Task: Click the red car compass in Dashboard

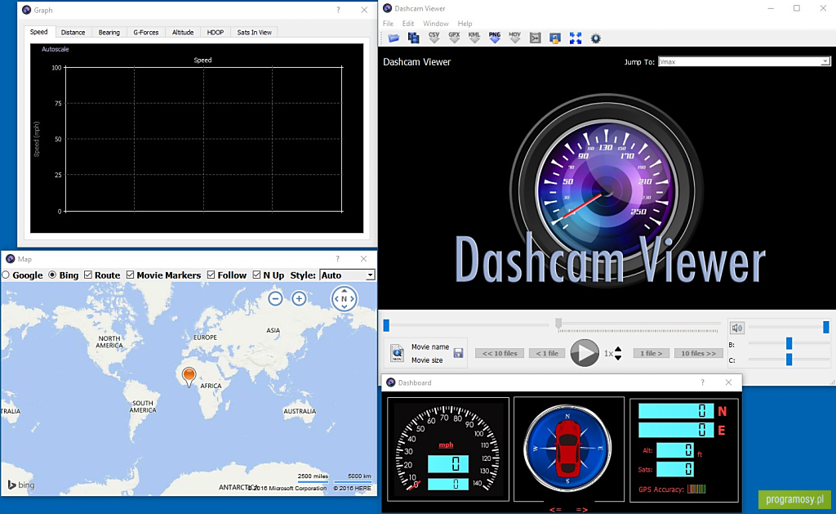Action: (567, 448)
